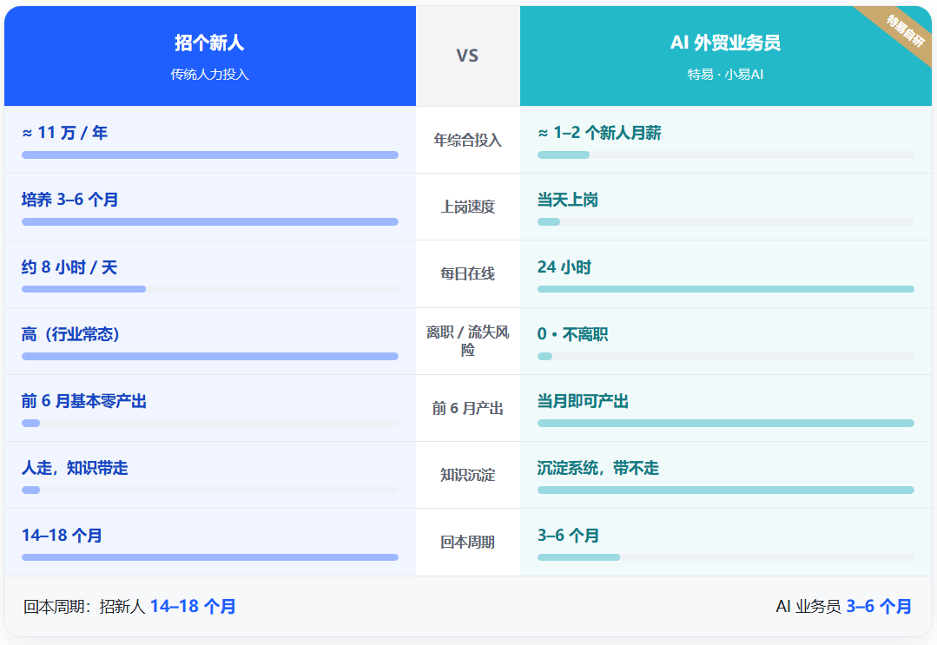Click the blue 14–18 个月 footer link
Image resolution: width=937 pixels, height=645 pixels.
193,607
